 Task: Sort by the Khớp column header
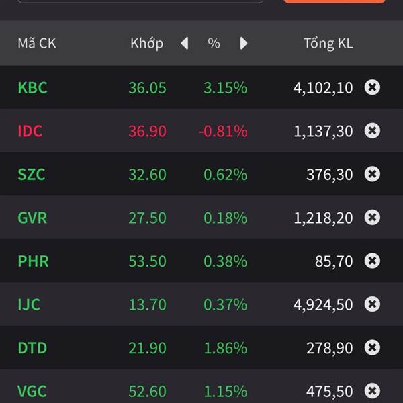146,43
